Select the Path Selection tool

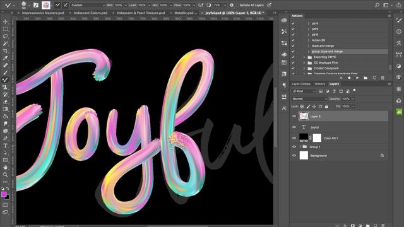5,153
